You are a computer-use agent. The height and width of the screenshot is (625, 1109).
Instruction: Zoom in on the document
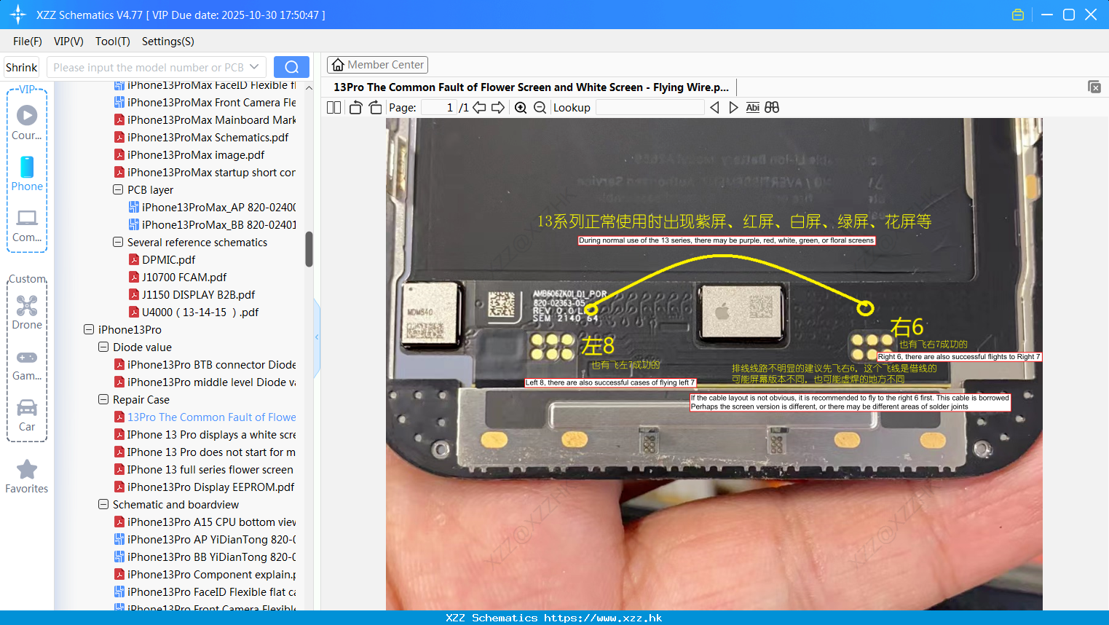(521, 107)
